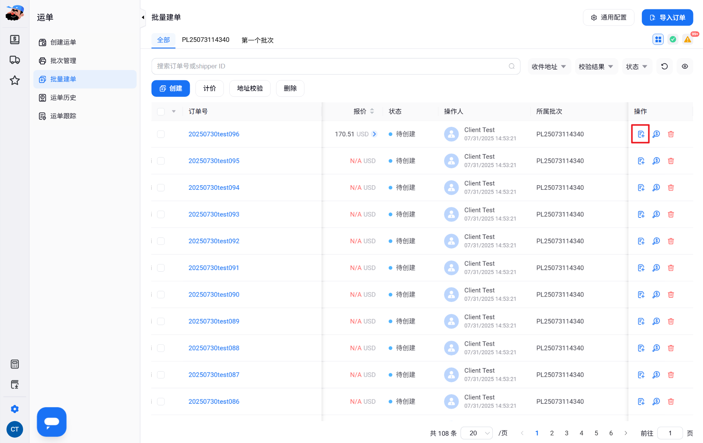Image resolution: width=703 pixels, height=443 pixels.
Task: Open 运单跟踪 in the sidebar menu
Action: (85, 116)
